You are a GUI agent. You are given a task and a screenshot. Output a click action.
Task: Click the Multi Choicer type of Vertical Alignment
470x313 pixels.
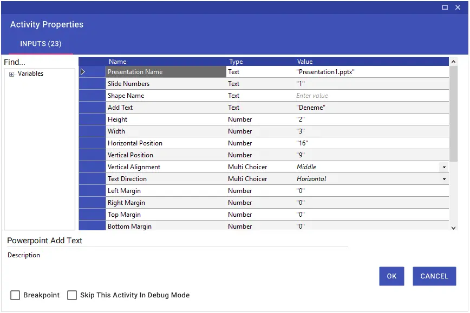[260, 167]
